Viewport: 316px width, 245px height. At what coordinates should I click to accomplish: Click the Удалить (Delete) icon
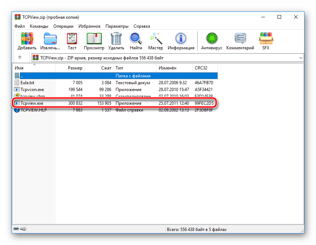click(x=116, y=38)
